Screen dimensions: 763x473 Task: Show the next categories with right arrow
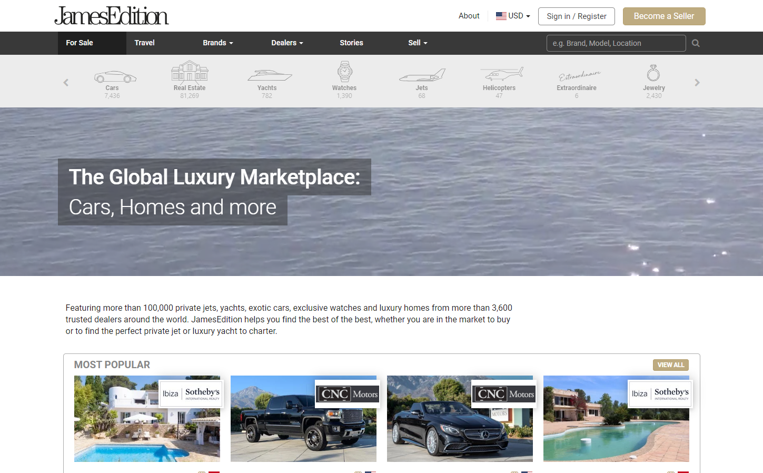(x=697, y=83)
